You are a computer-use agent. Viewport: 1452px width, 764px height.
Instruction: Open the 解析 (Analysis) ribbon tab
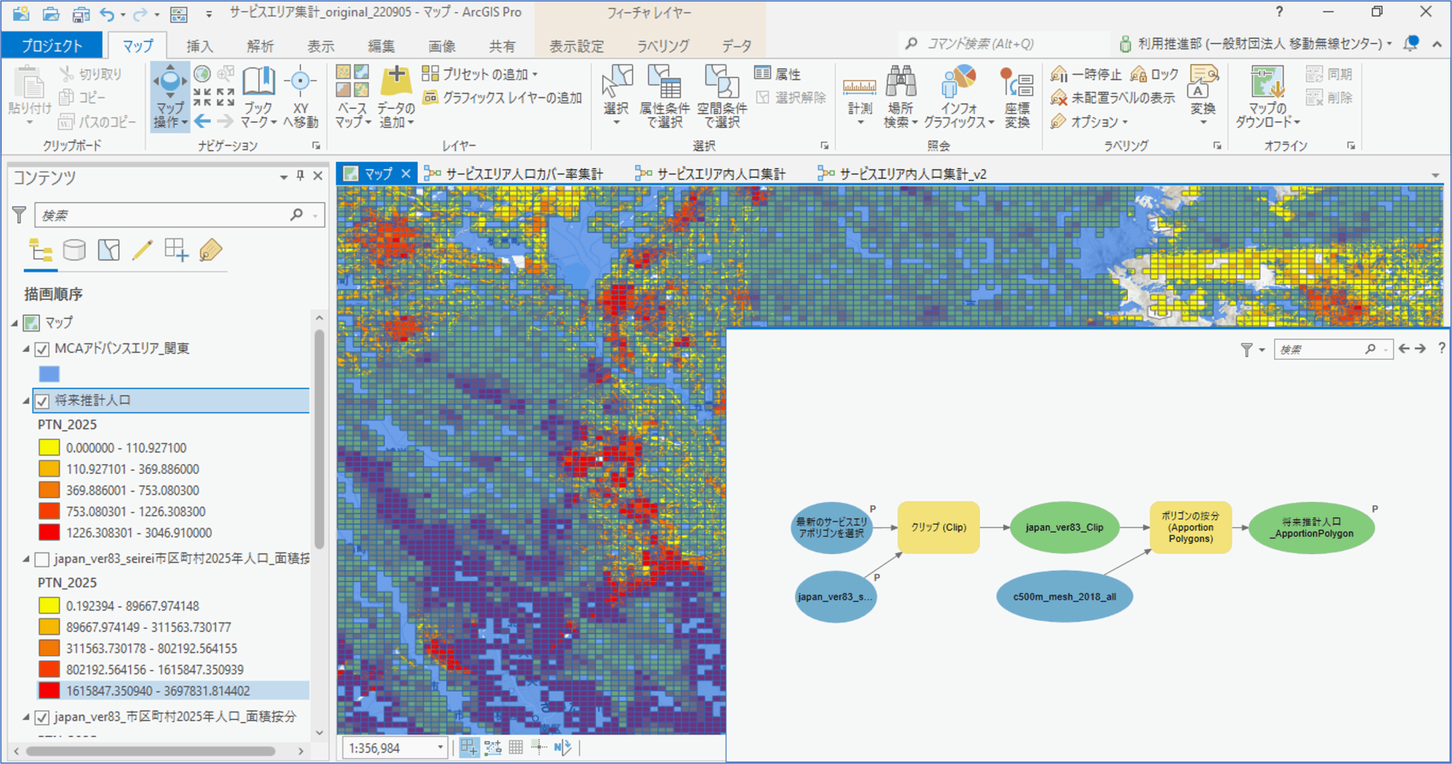coord(260,46)
